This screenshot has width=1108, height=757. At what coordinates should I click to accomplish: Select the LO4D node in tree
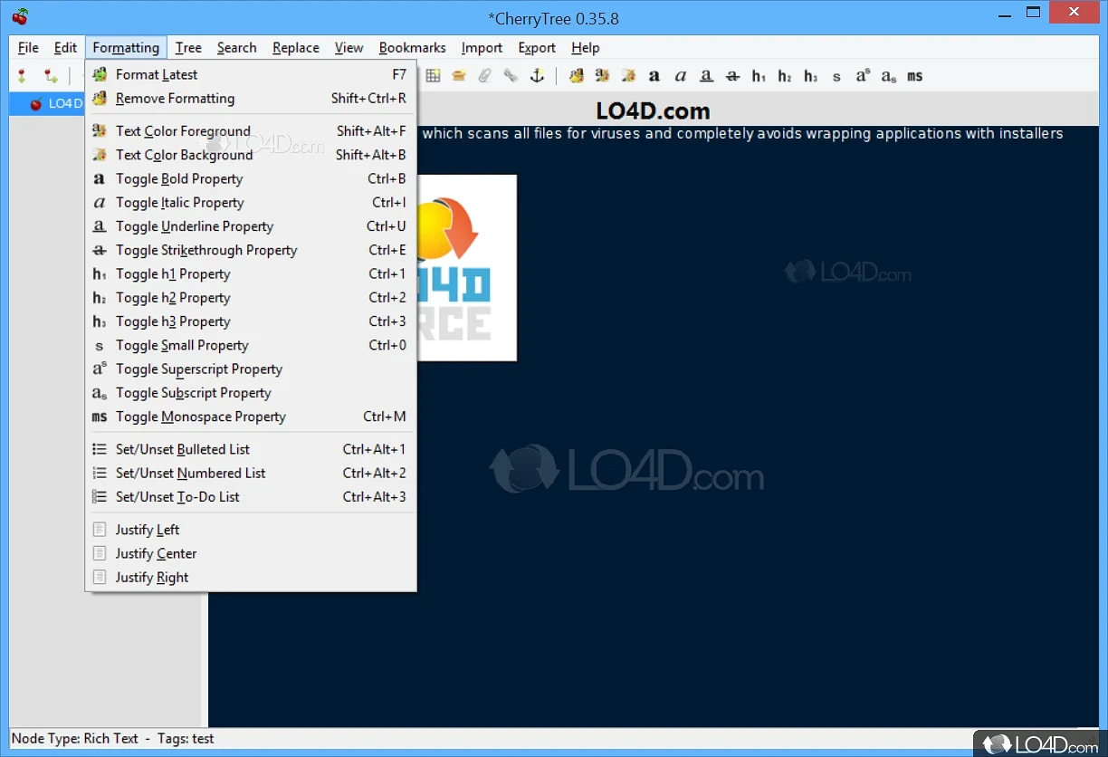[x=65, y=103]
